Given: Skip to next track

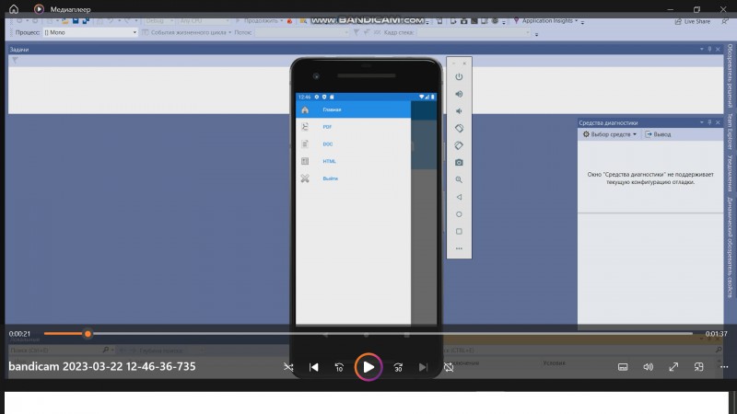Looking at the screenshot, I should (x=423, y=367).
